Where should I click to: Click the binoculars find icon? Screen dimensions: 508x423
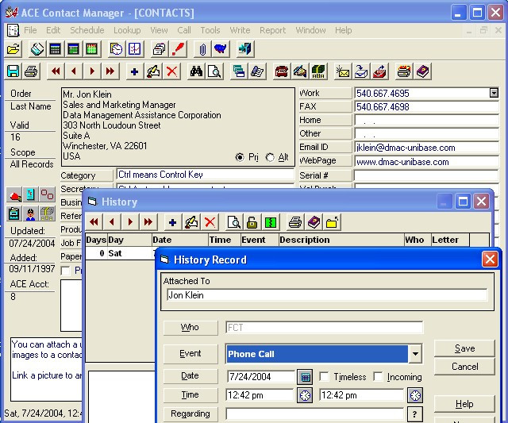[x=196, y=71]
